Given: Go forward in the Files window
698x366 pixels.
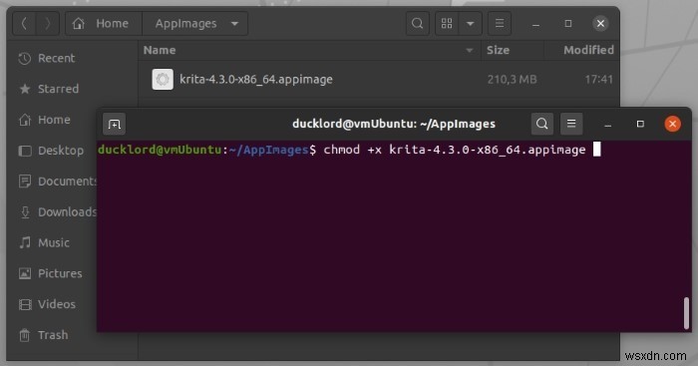Looking at the screenshot, I should coord(47,24).
